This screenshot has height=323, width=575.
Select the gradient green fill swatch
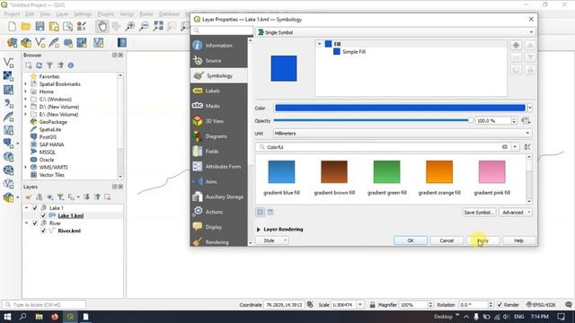point(386,171)
